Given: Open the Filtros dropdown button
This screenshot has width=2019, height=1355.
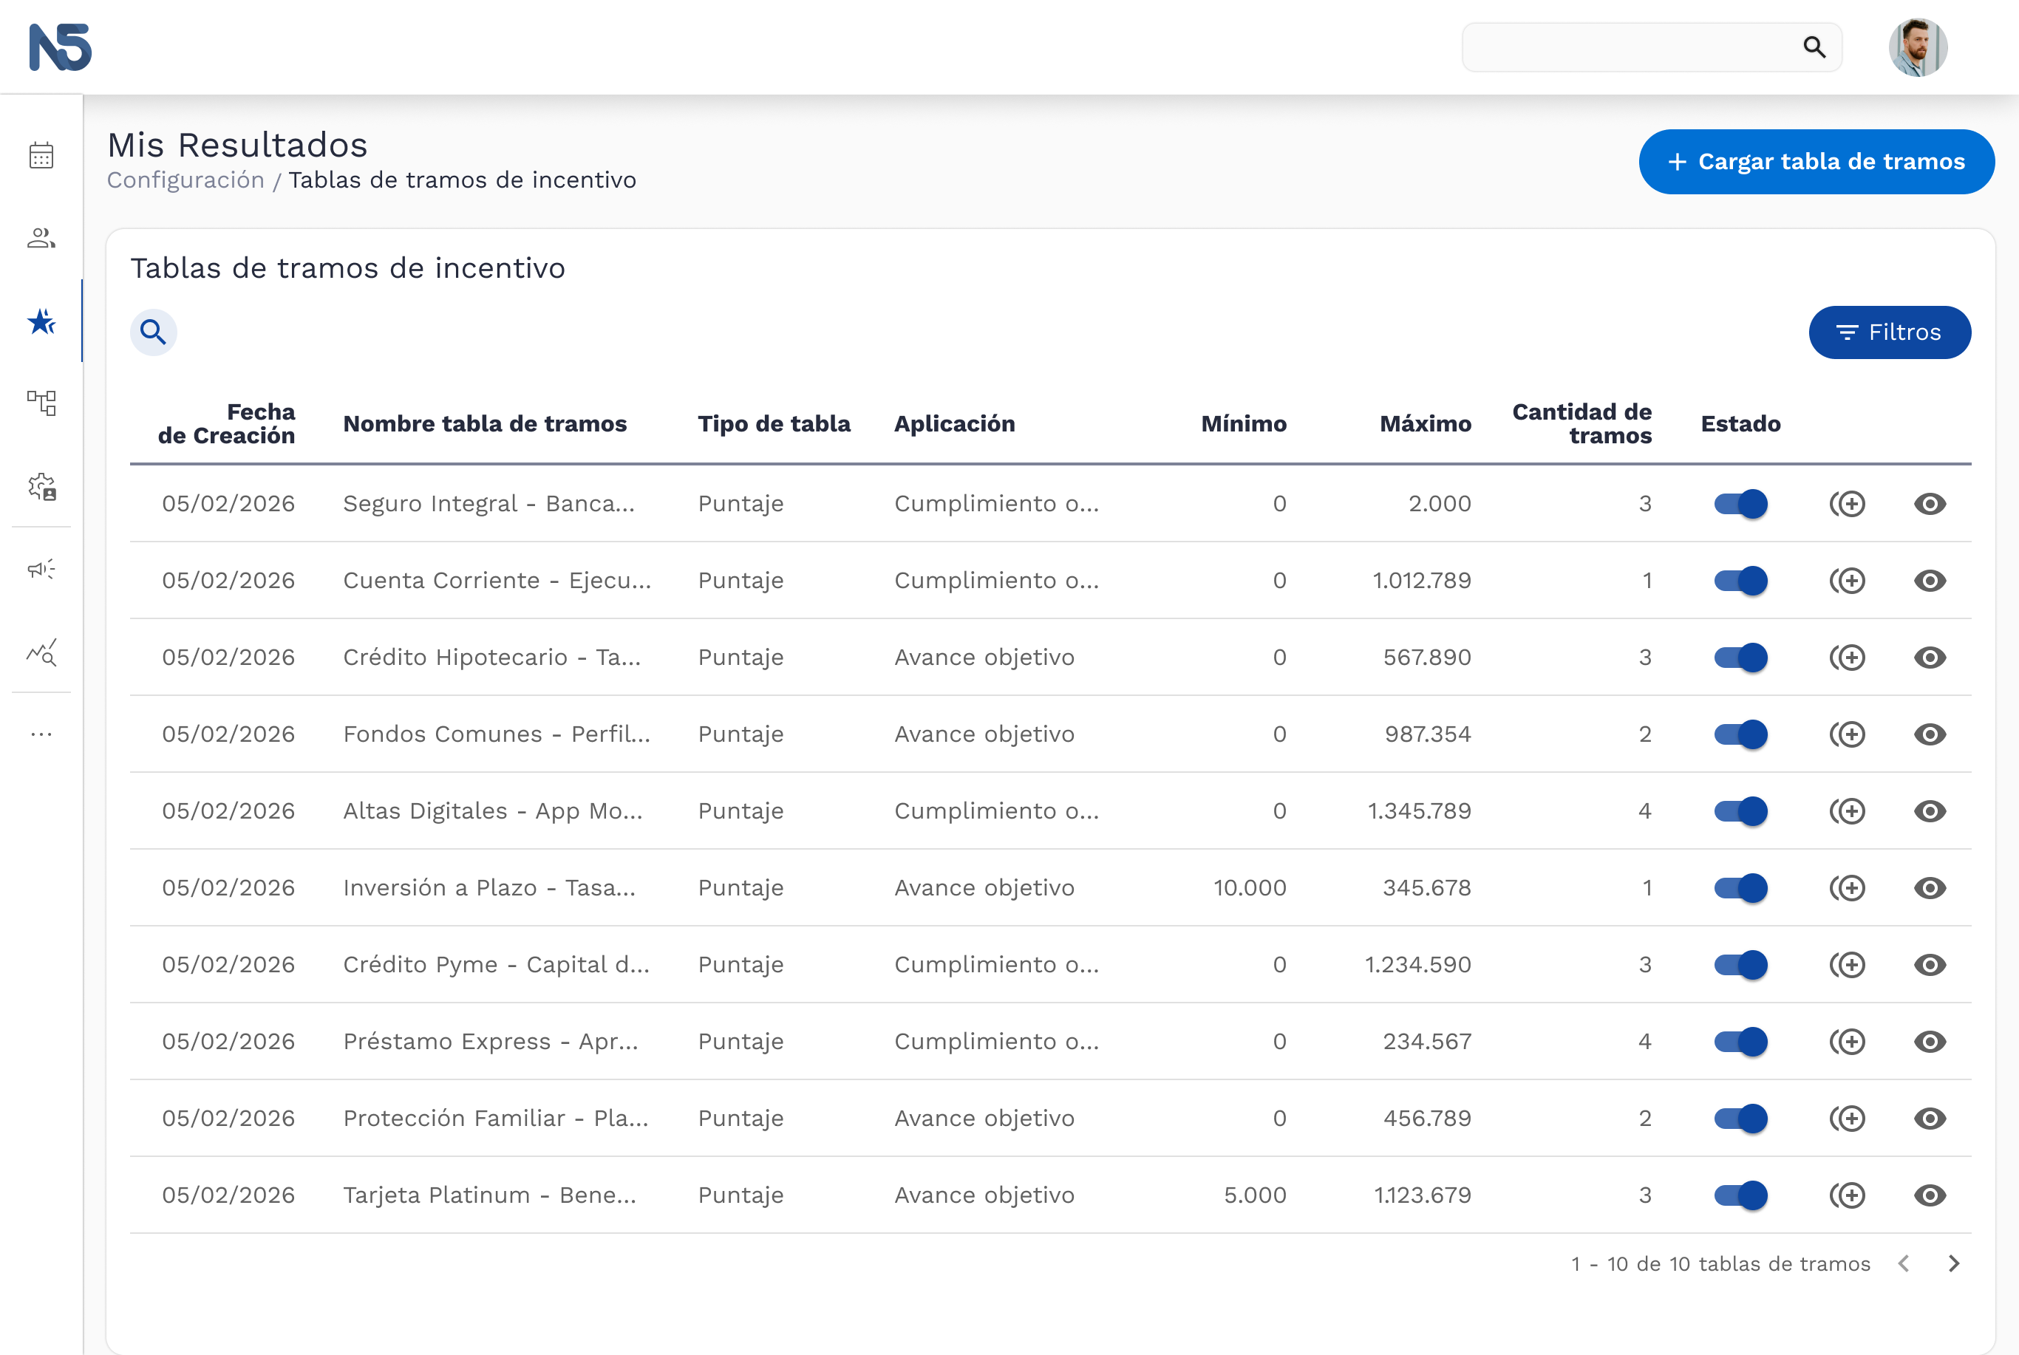Looking at the screenshot, I should pos(1890,332).
